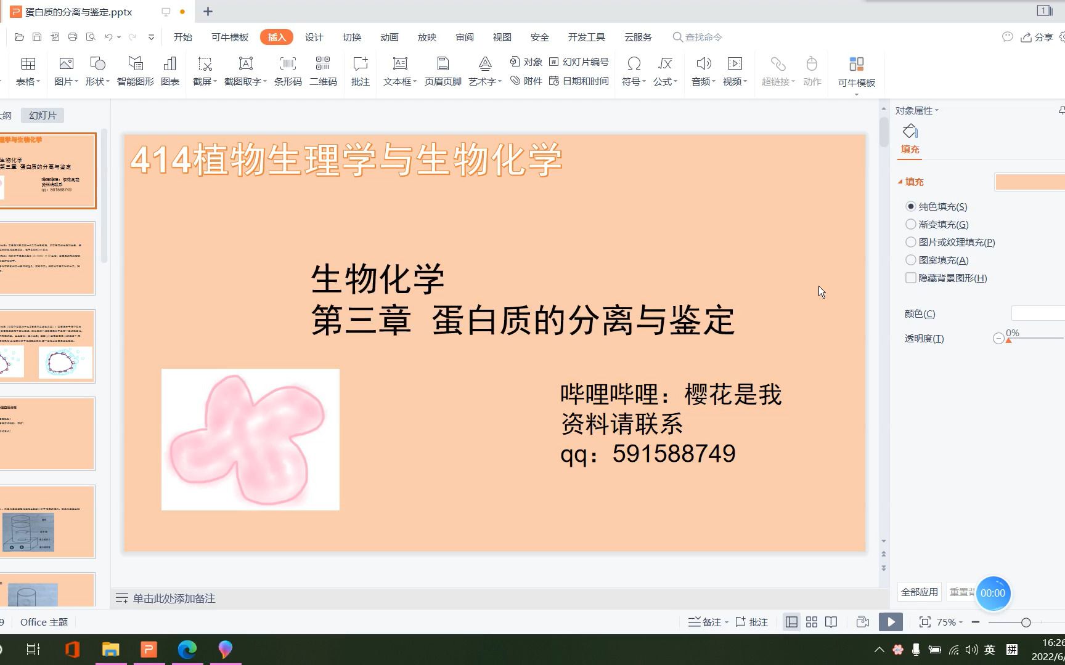The height and width of the screenshot is (665, 1065).
Task: Open WPS Presentation icon in taskbar
Action: tap(149, 650)
